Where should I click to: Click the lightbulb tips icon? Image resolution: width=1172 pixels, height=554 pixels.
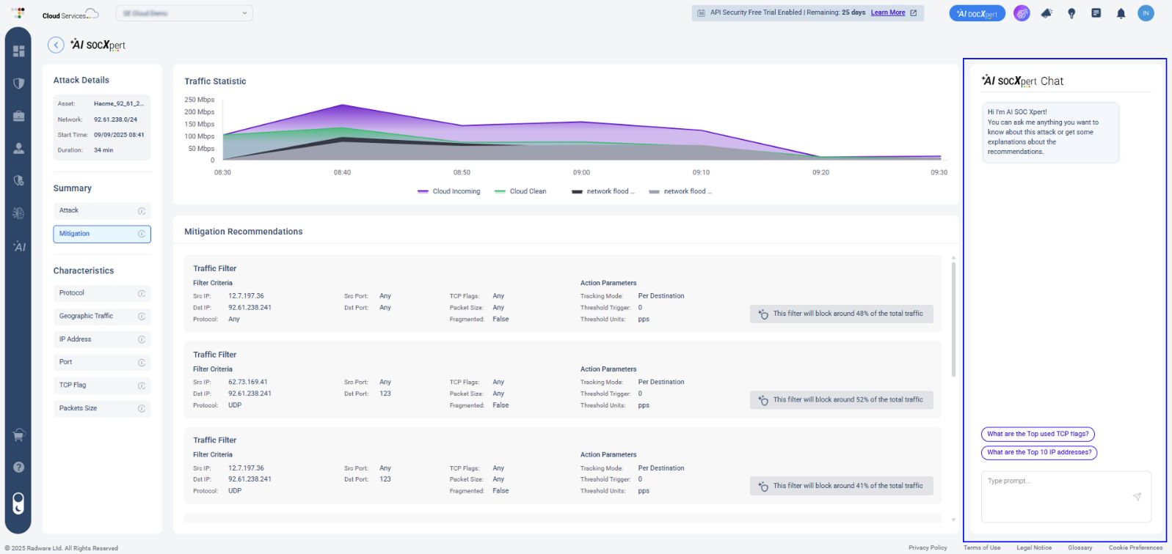click(x=1071, y=13)
